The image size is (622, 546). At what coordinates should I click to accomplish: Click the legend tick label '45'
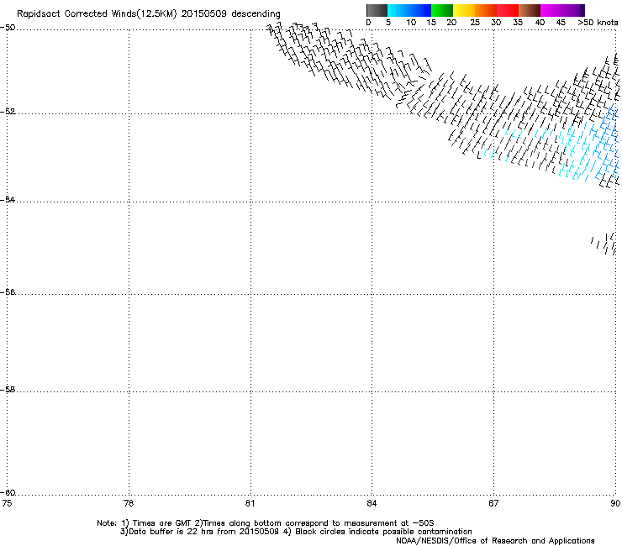coord(561,23)
